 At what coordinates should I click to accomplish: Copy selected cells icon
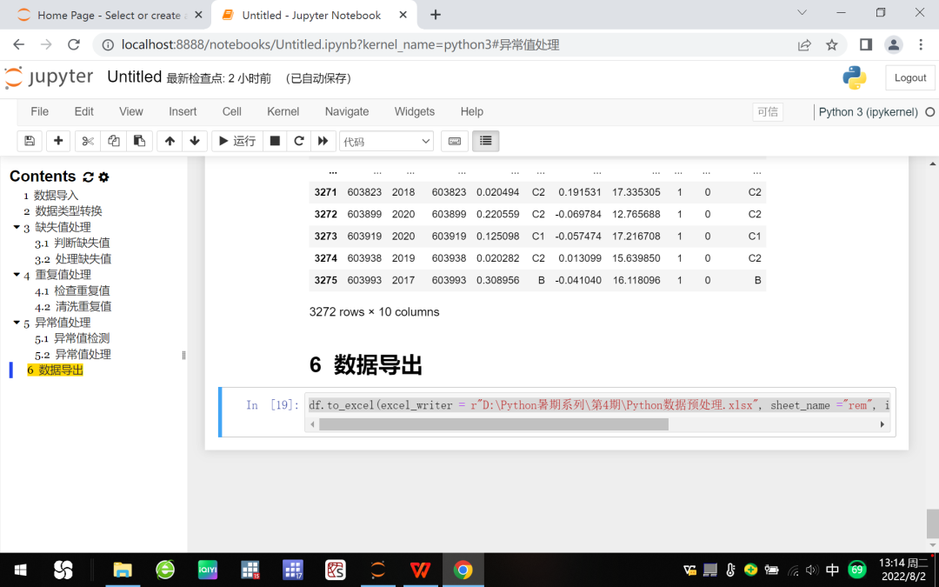point(114,141)
